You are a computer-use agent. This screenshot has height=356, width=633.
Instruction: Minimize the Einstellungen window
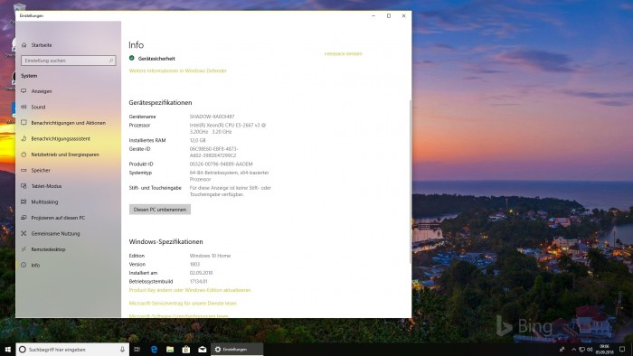(x=373, y=16)
